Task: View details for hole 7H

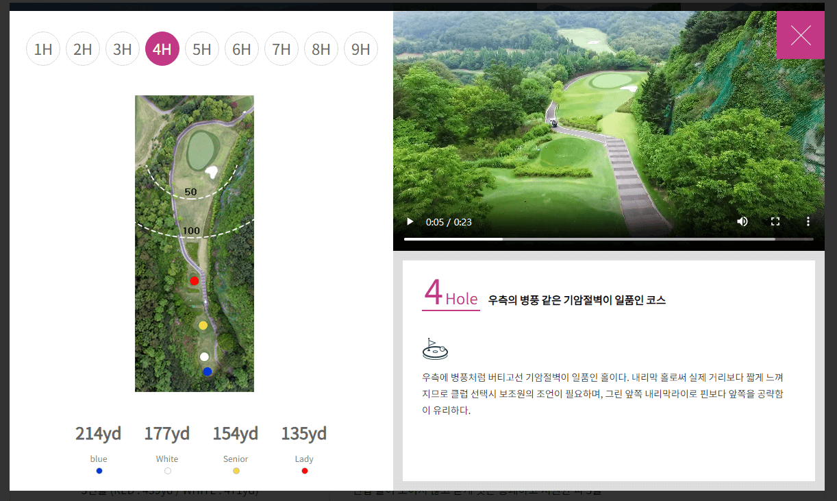Action: (282, 49)
